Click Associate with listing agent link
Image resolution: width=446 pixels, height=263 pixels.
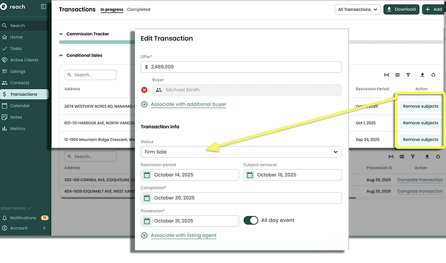point(183,235)
